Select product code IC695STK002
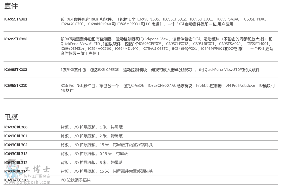The image size is (288, 190). [16, 39]
